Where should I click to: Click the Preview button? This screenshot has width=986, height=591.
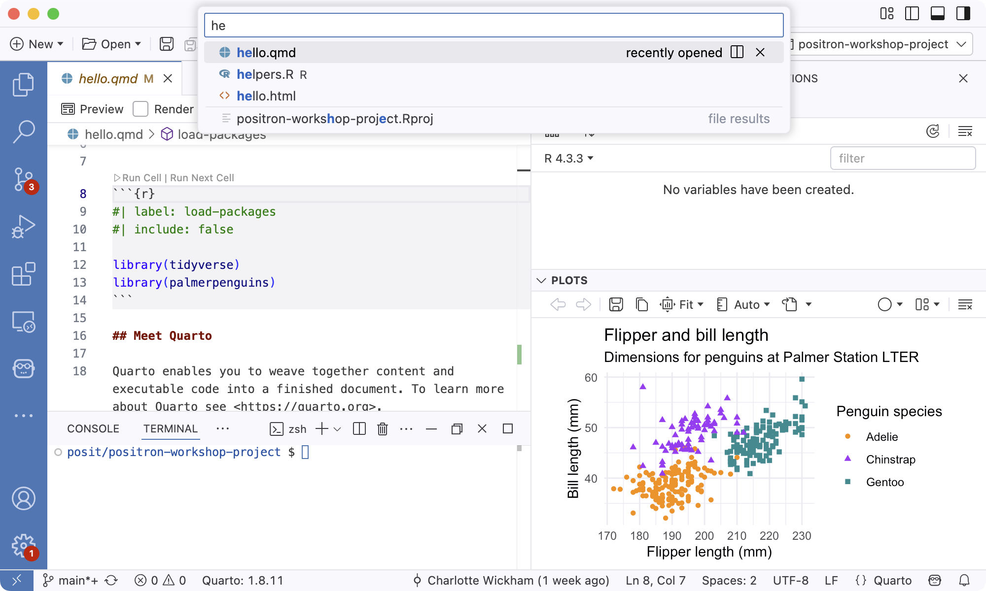point(92,109)
